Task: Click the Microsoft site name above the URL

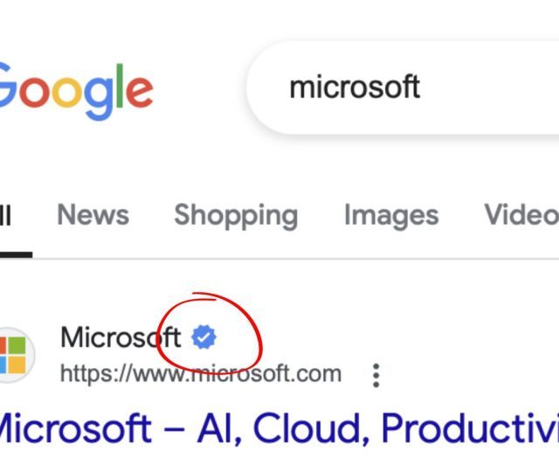Action: (x=121, y=337)
